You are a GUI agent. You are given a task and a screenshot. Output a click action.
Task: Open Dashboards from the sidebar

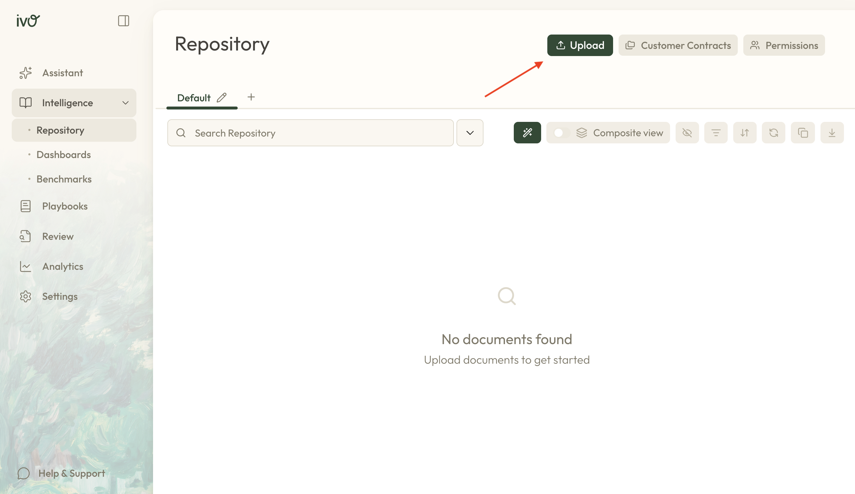click(63, 155)
